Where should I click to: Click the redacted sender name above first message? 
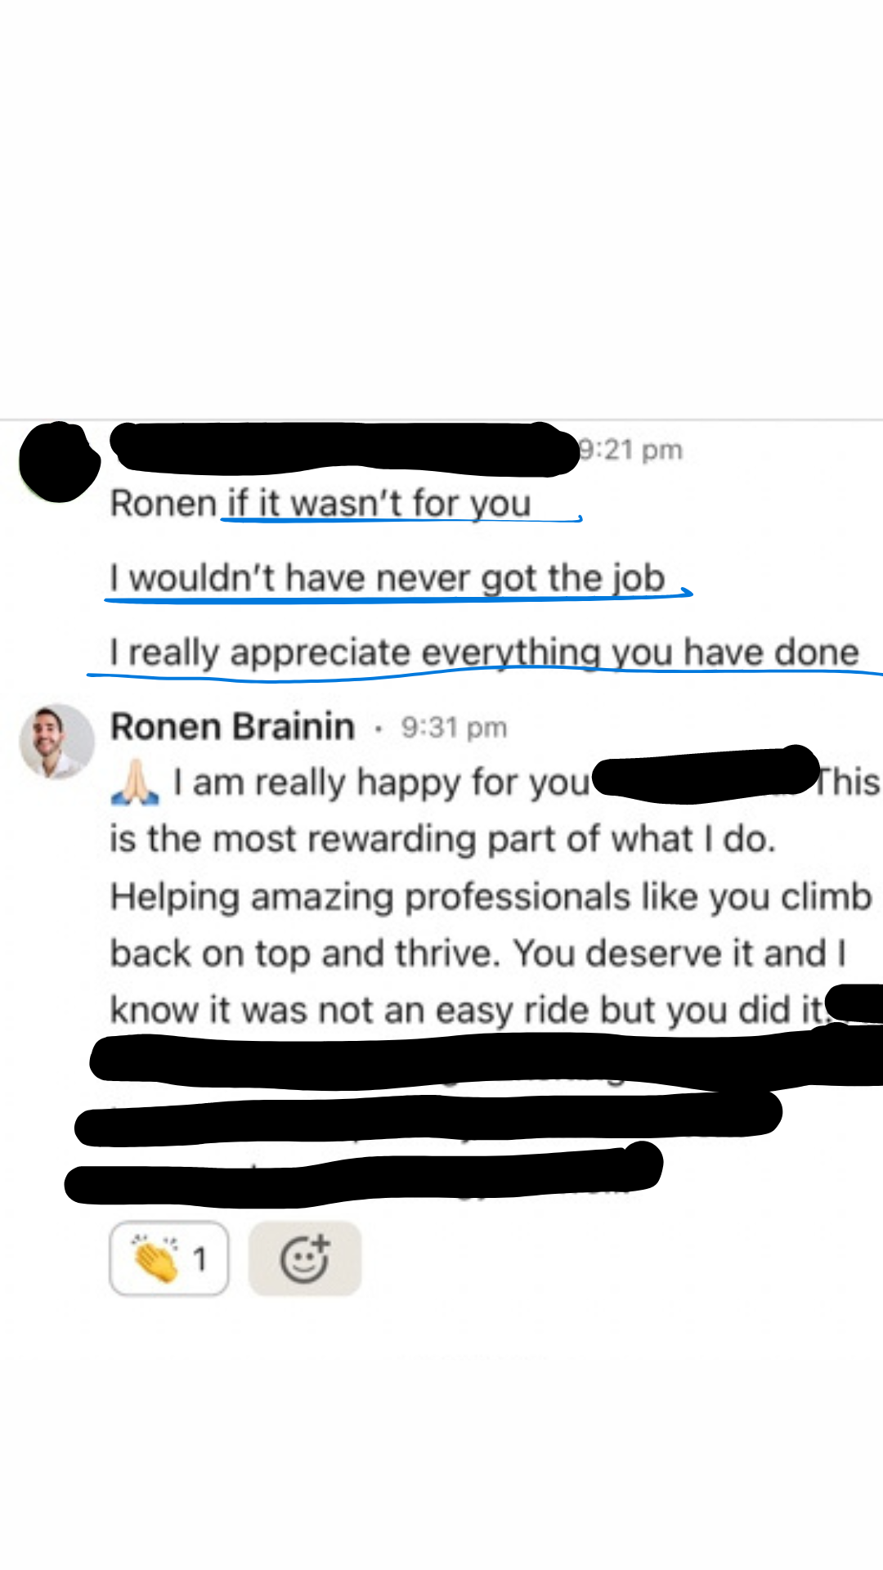pyautogui.click(x=343, y=448)
